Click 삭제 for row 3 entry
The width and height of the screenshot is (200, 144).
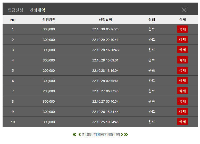point(182,50)
